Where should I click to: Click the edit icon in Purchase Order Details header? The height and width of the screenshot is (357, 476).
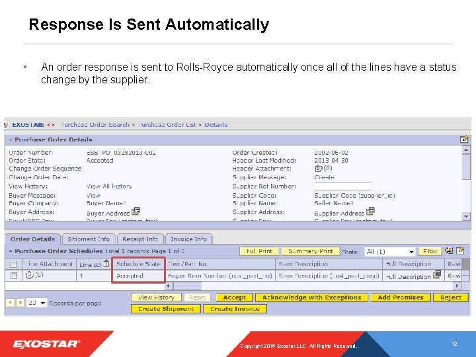(464, 139)
